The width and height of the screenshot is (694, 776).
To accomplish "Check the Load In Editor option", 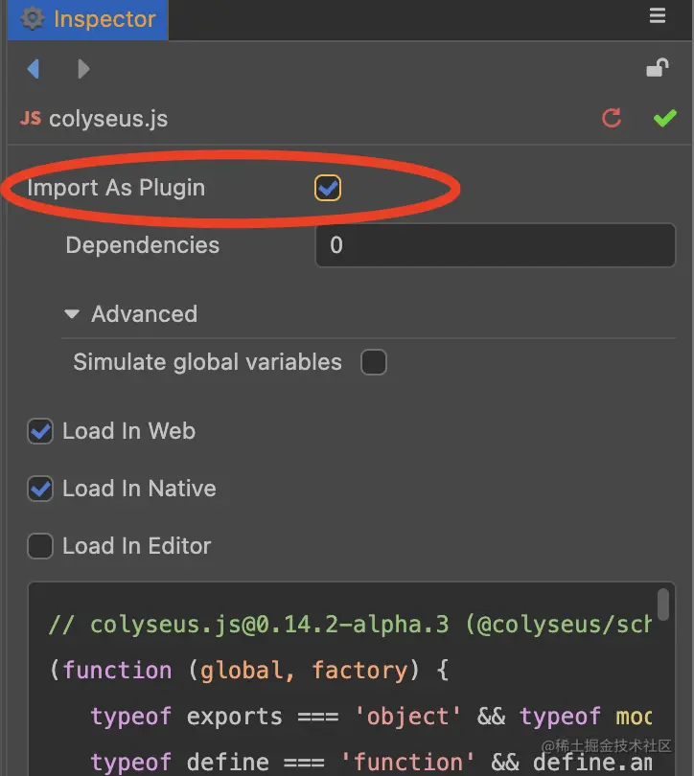I will (x=39, y=546).
